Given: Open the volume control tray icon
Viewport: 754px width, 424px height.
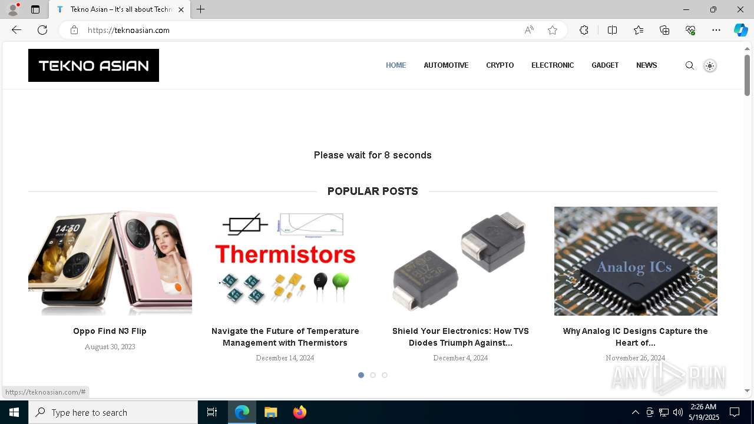Looking at the screenshot, I should (x=678, y=412).
